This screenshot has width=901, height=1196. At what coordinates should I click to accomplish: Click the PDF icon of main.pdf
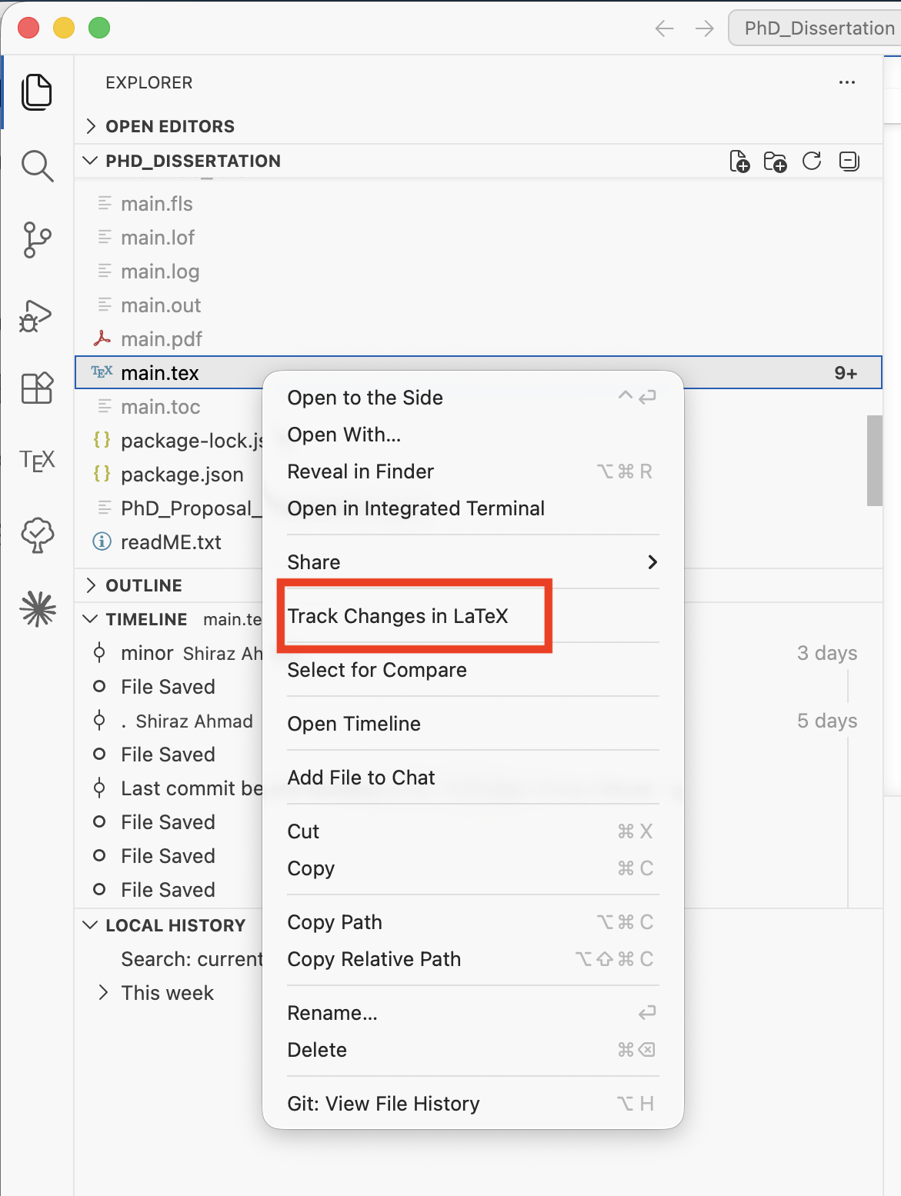click(x=102, y=338)
